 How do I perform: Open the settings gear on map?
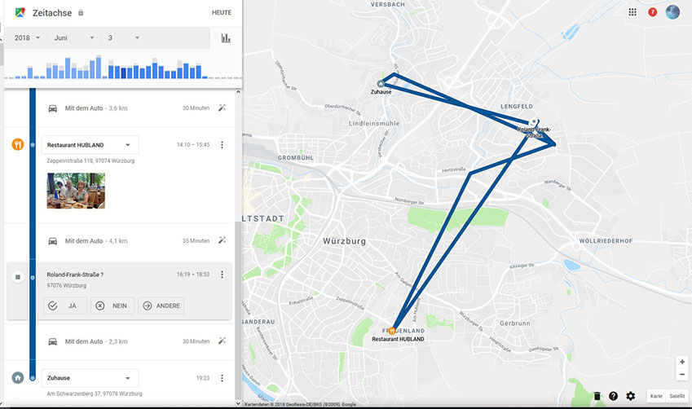[x=631, y=396]
